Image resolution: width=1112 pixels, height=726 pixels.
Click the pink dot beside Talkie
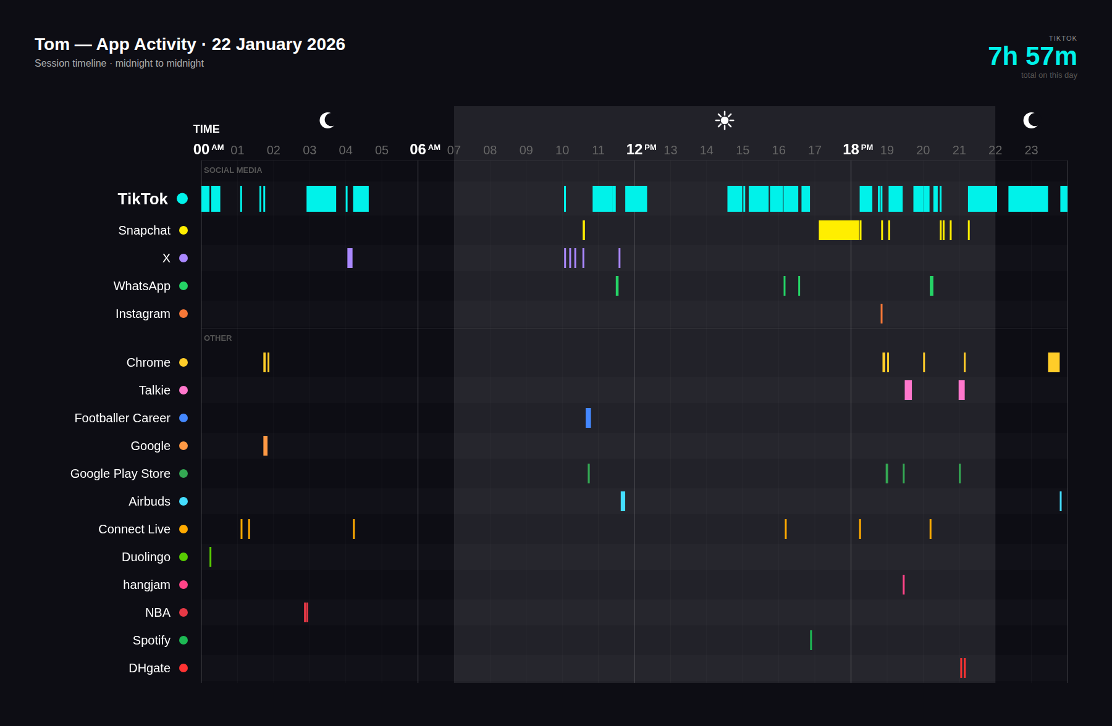pos(183,390)
